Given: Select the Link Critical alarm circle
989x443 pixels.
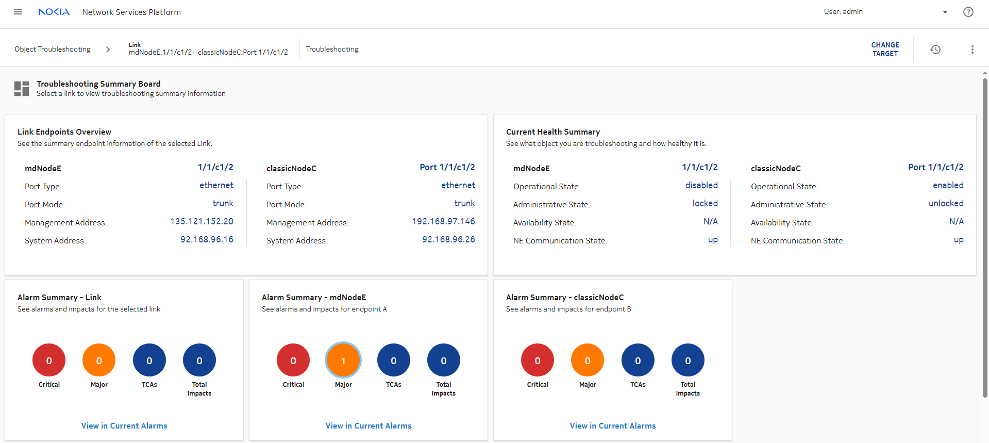Looking at the screenshot, I should click(x=49, y=360).
